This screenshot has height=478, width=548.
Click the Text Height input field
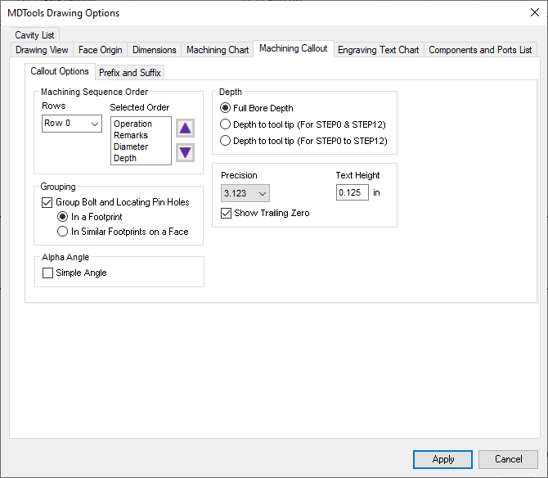(353, 192)
